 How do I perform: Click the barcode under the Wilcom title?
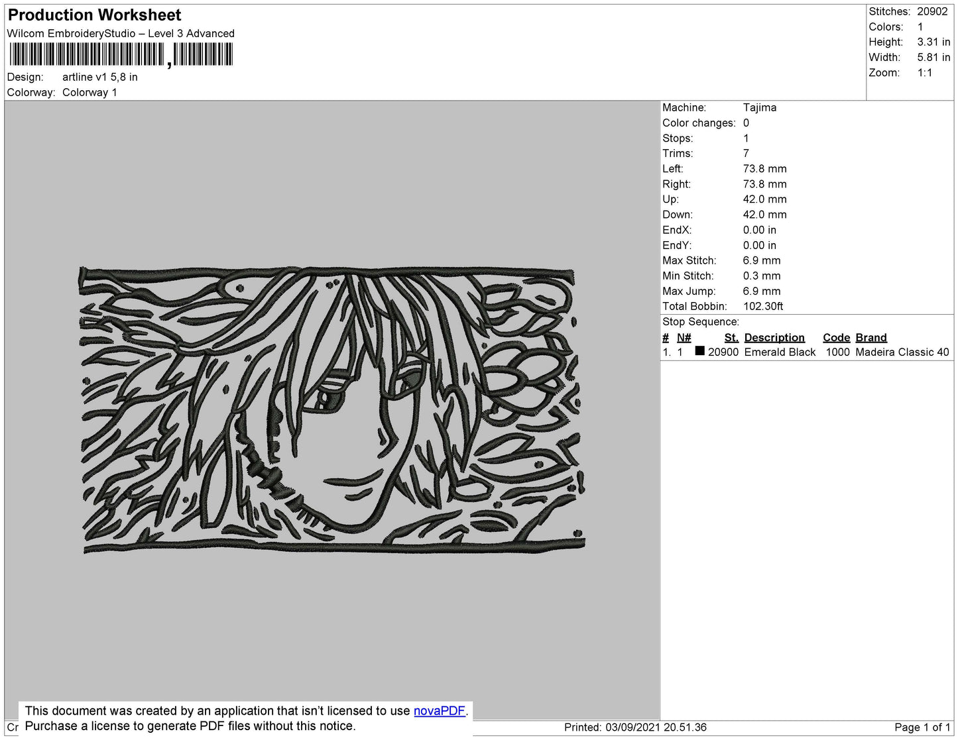point(121,55)
